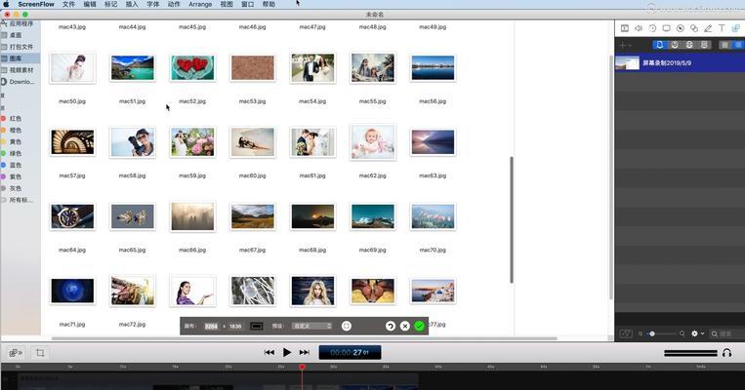Viewport: 745px width, 390px height.
Task: Open the media library gear settings dropdown
Action: [x=697, y=334]
